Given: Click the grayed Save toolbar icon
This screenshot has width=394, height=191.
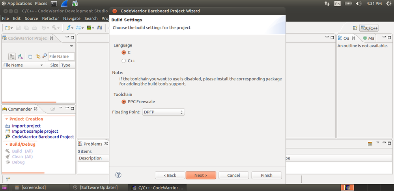Looking at the screenshot, I should point(19,28).
